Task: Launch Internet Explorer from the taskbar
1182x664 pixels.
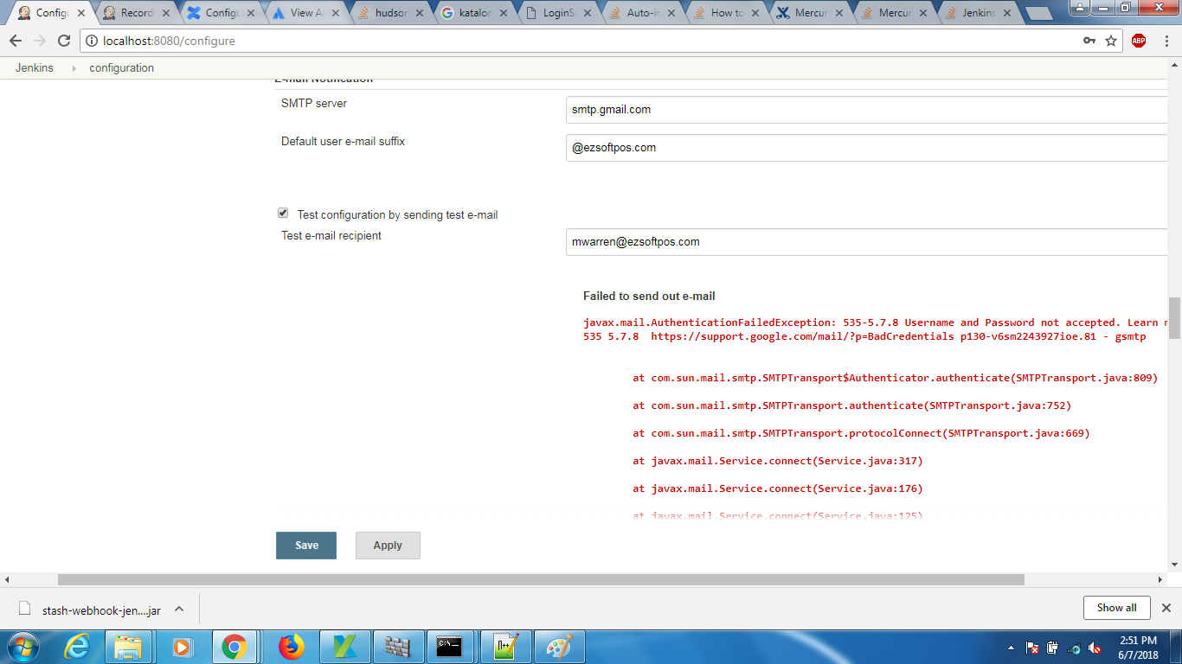Action: [x=78, y=647]
